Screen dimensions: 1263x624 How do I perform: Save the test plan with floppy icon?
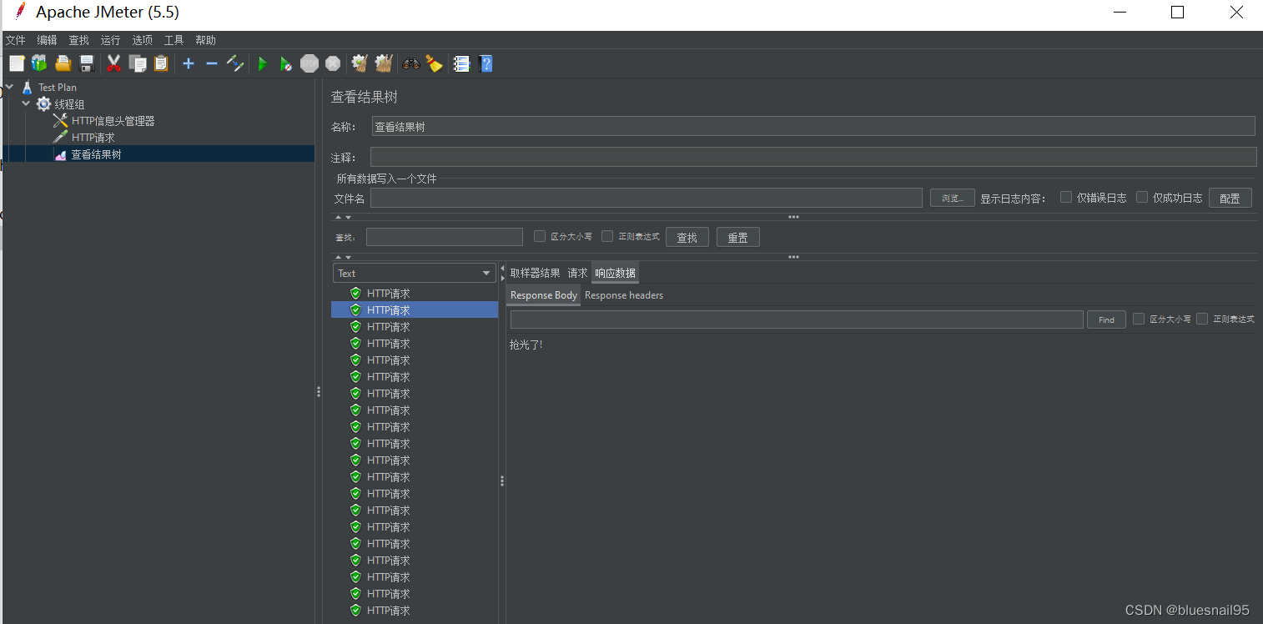point(86,63)
